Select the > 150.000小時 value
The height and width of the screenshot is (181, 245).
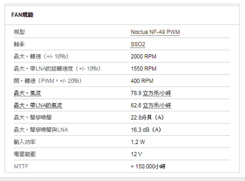pyautogui.click(x=148, y=166)
